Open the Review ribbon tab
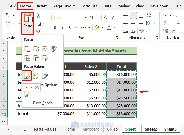 [x=124, y=6]
